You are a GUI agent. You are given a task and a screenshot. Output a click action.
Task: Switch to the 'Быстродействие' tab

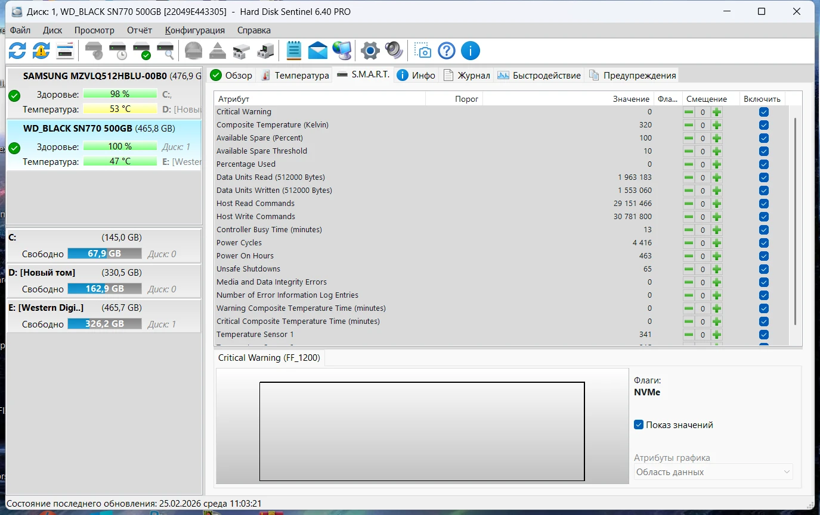(539, 76)
